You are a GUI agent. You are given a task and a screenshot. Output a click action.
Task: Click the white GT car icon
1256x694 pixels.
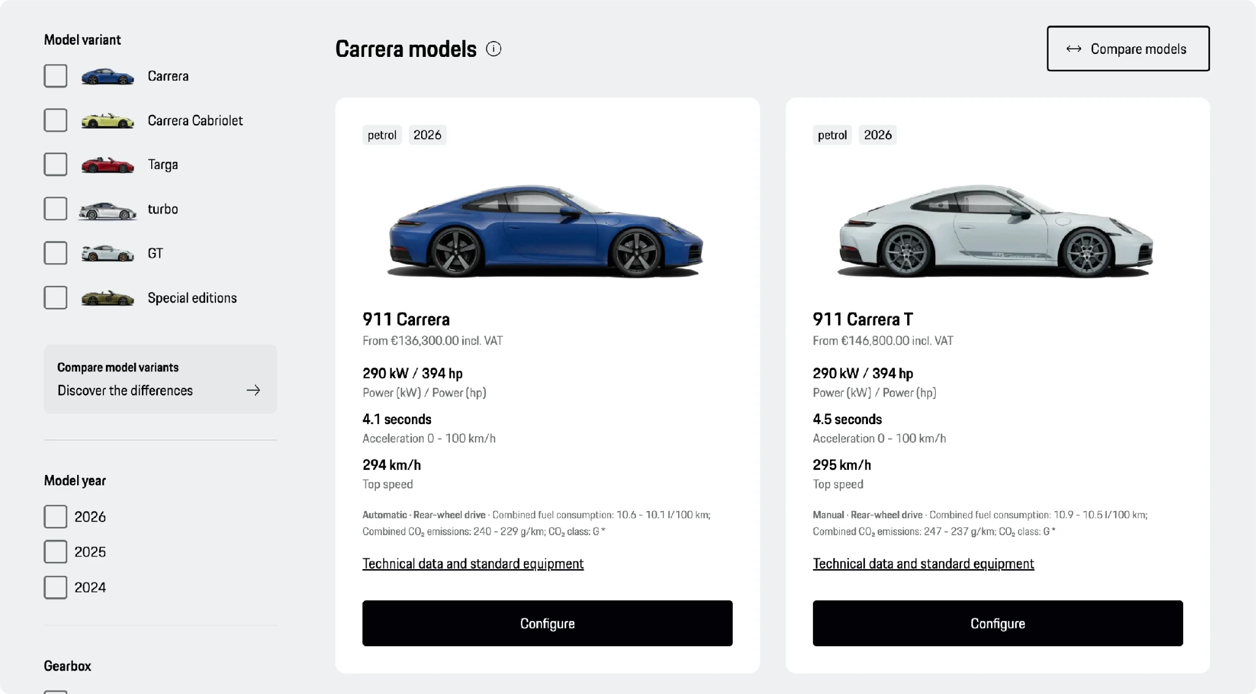coord(108,253)
